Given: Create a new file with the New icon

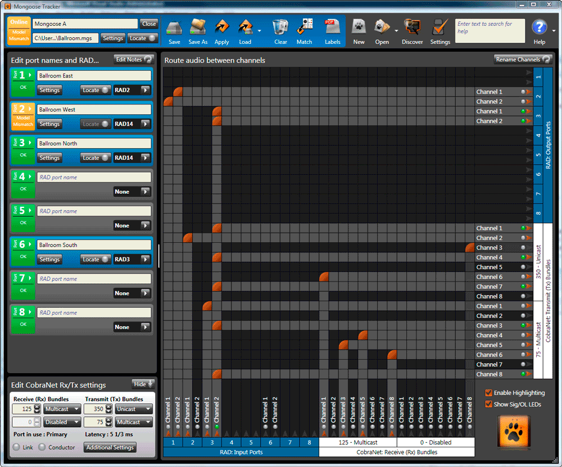Looking at the screenshot, I should (359, 27).
